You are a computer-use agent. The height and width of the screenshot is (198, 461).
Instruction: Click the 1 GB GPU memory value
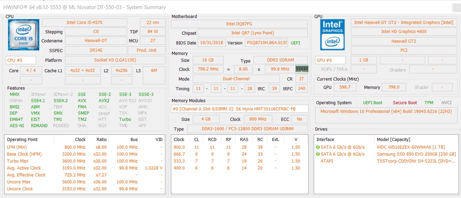(363, 60)
